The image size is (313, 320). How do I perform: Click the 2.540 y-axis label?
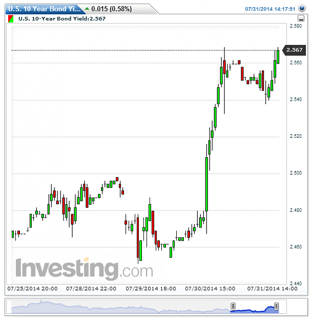click(296, 99)
